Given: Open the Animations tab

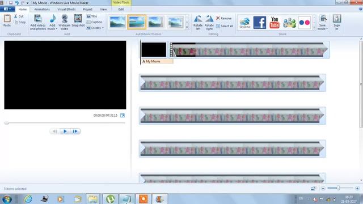Looking at the screenshot, I should point(42,9).
